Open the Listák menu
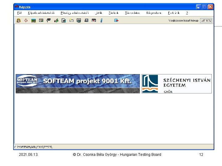The width and height of the screenshot is (222, 166). [x=99, y=13]
